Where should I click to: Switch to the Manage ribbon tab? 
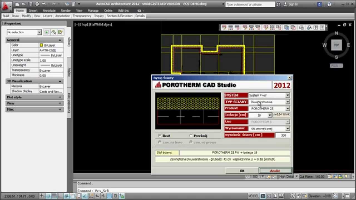(x=93, y=11)
